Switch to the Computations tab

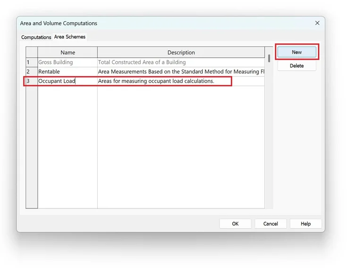pos(36,37)
